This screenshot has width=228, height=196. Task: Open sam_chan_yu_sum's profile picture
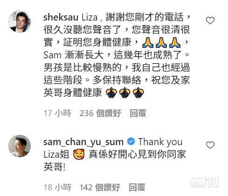[x=20, y=146]
